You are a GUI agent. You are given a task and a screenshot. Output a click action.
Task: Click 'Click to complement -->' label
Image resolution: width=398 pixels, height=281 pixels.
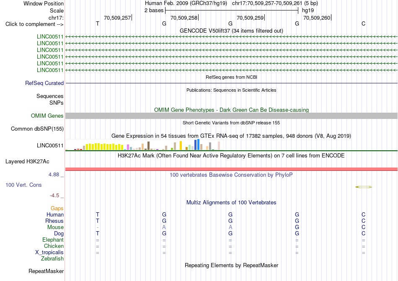pyautogui.click(x=34, y=24)
